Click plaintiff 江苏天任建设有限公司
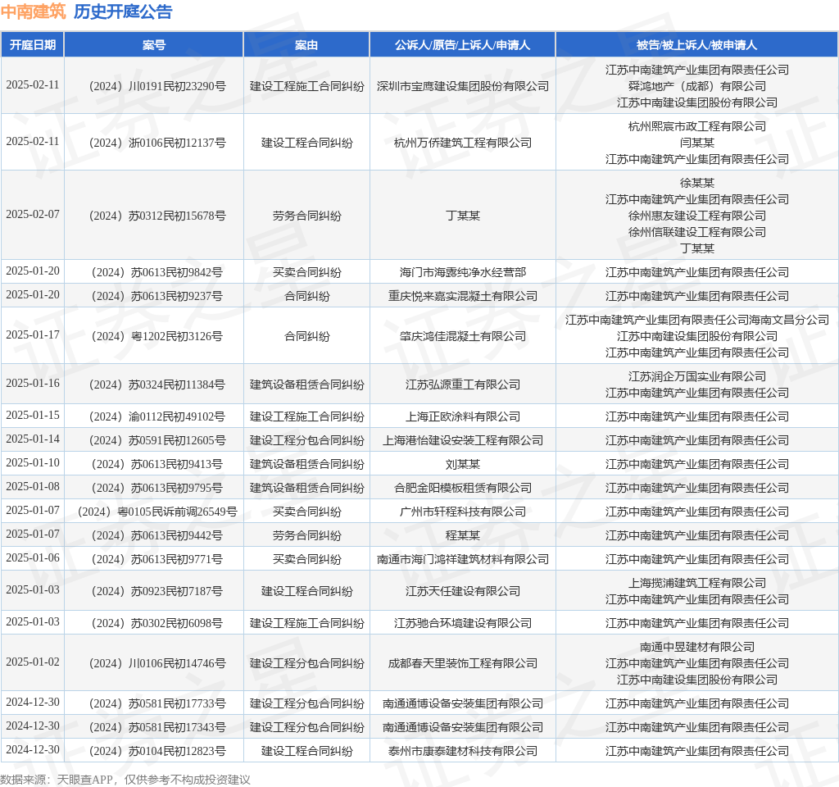This screenshot has width=839, height=787. coord(463,592)
